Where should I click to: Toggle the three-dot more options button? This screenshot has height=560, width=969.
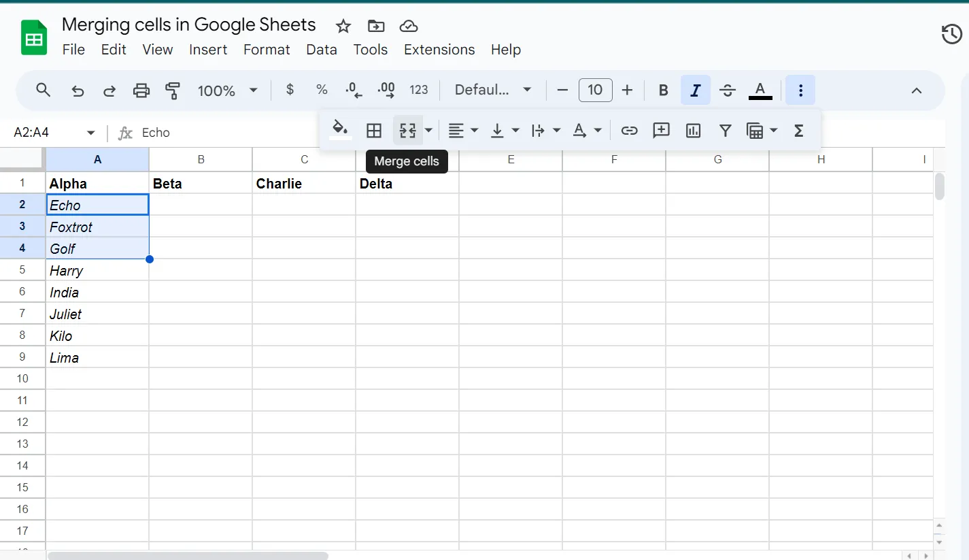click(800, 90)
